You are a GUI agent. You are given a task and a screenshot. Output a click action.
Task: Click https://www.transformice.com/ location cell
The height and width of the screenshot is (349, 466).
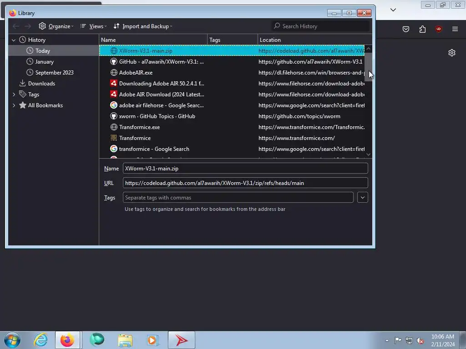click(x=296, y=138)
